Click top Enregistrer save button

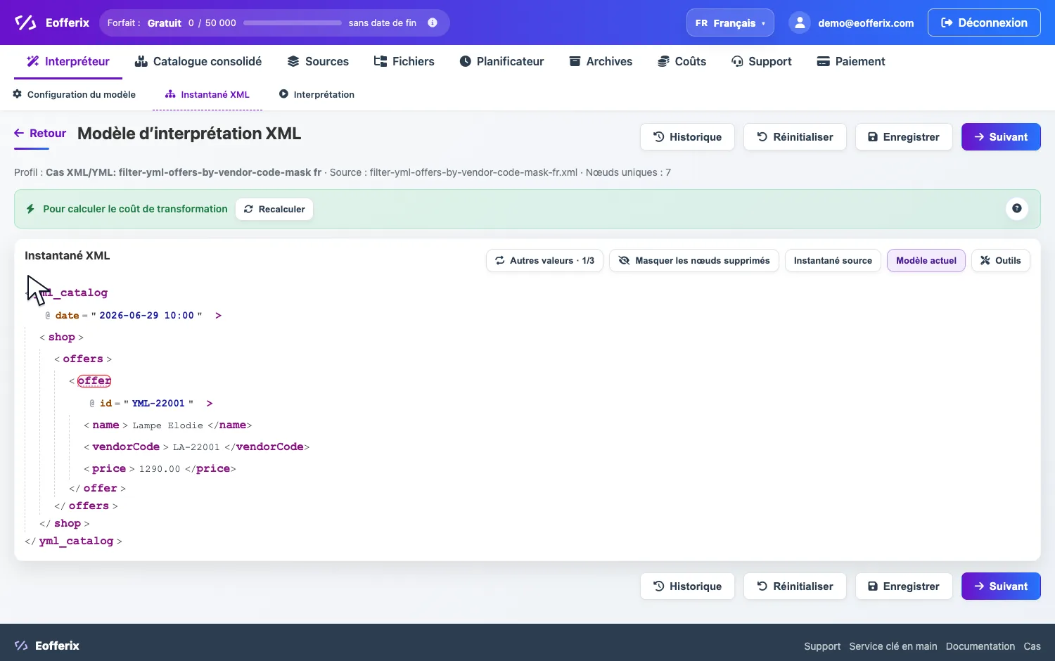pyautogui.click(x=904, y=137)
